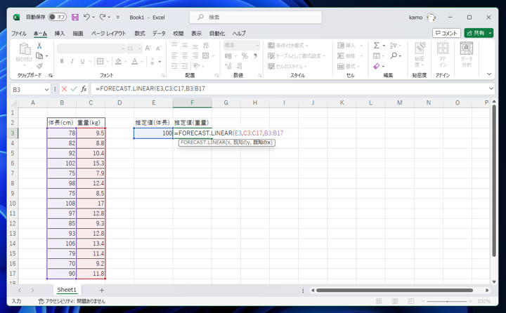Click the vertical scrollbar thumb
This screenshot has height=313, width=506.
click(494, 181)
